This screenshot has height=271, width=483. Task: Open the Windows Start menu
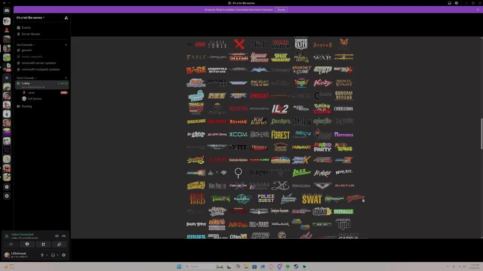pyautogui.click(x=179, y=266)
